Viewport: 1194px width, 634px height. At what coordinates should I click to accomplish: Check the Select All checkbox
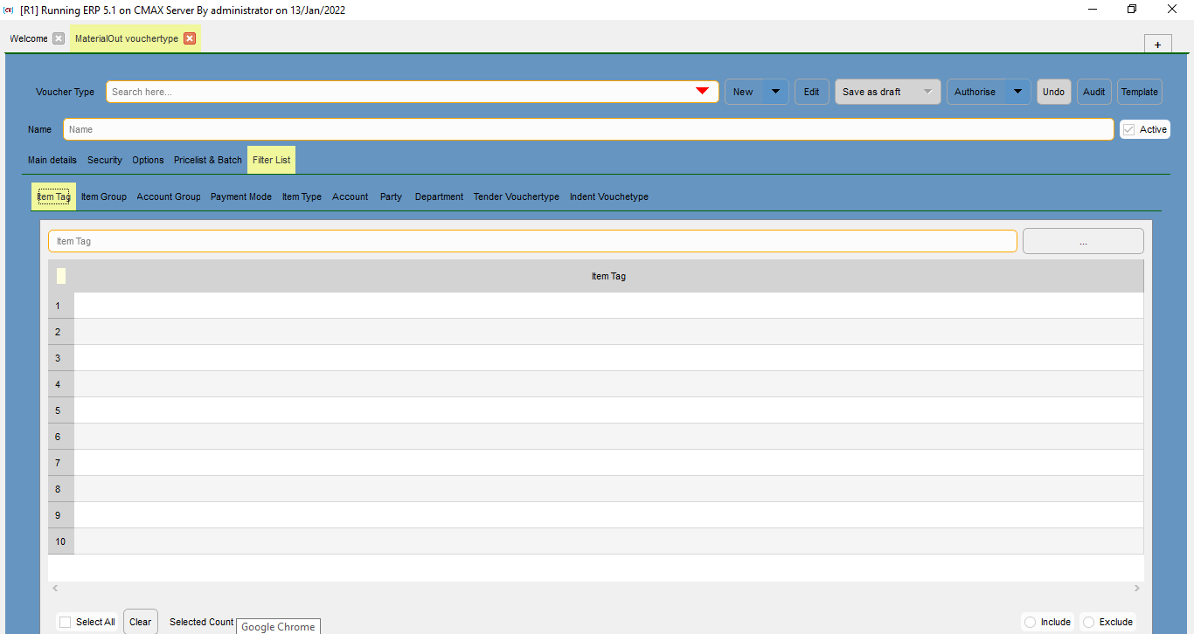[x=66, y=622]
